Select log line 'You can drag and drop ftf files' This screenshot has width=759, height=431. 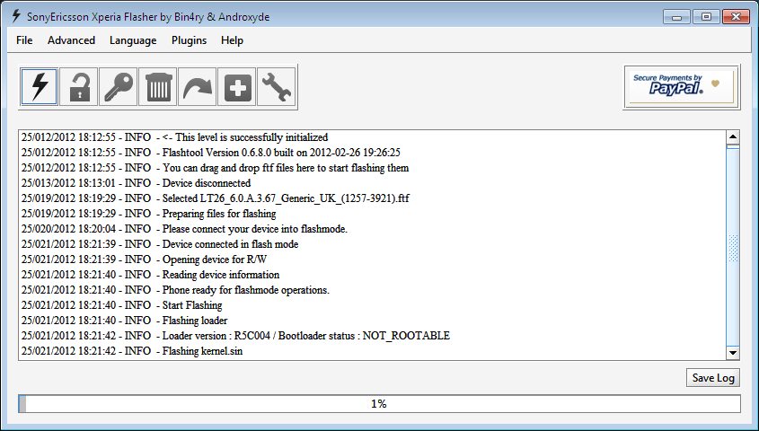pos(215,168)
